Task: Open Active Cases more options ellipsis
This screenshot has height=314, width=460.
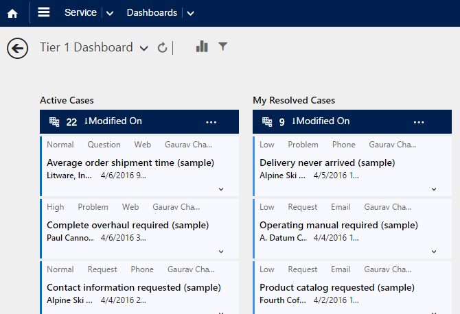Action: coord(211,122)
